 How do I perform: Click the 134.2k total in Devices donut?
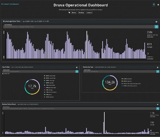point(110,82)
